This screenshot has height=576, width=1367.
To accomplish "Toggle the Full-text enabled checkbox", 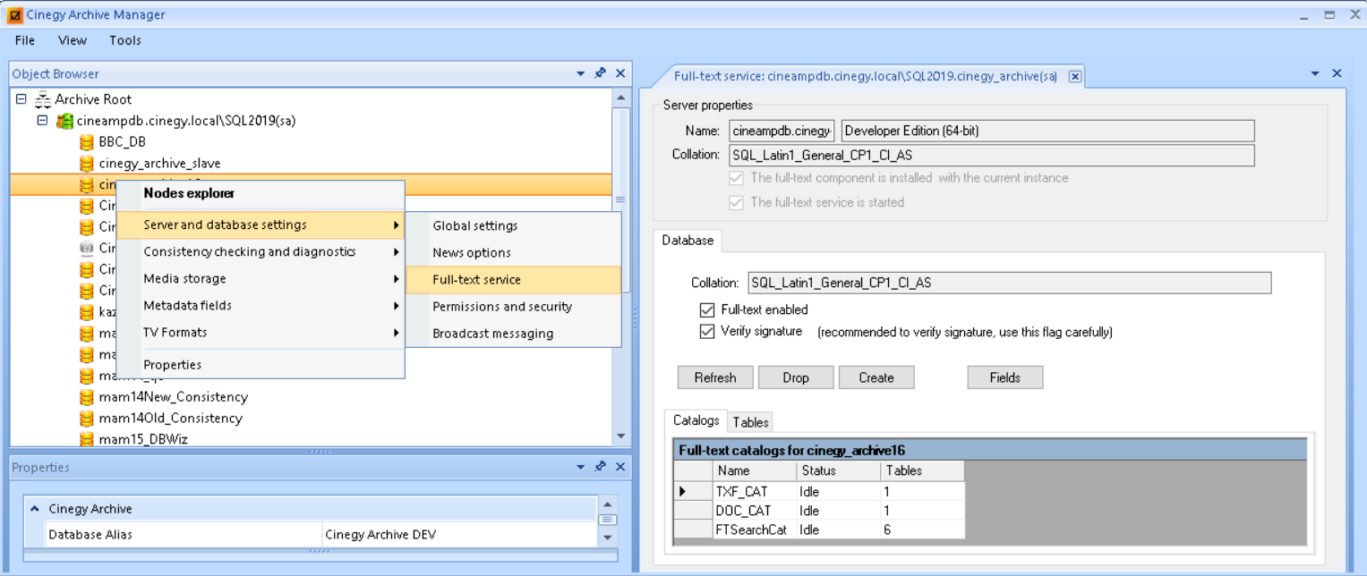I will (x=706, y=309).
